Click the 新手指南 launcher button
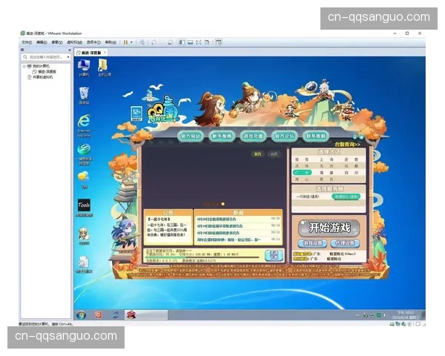445x356 pixels. coord(222,136)
